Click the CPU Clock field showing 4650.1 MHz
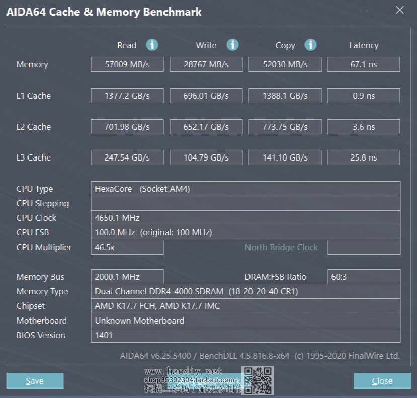Screen dimensions: 417x398 coord(245,218)
